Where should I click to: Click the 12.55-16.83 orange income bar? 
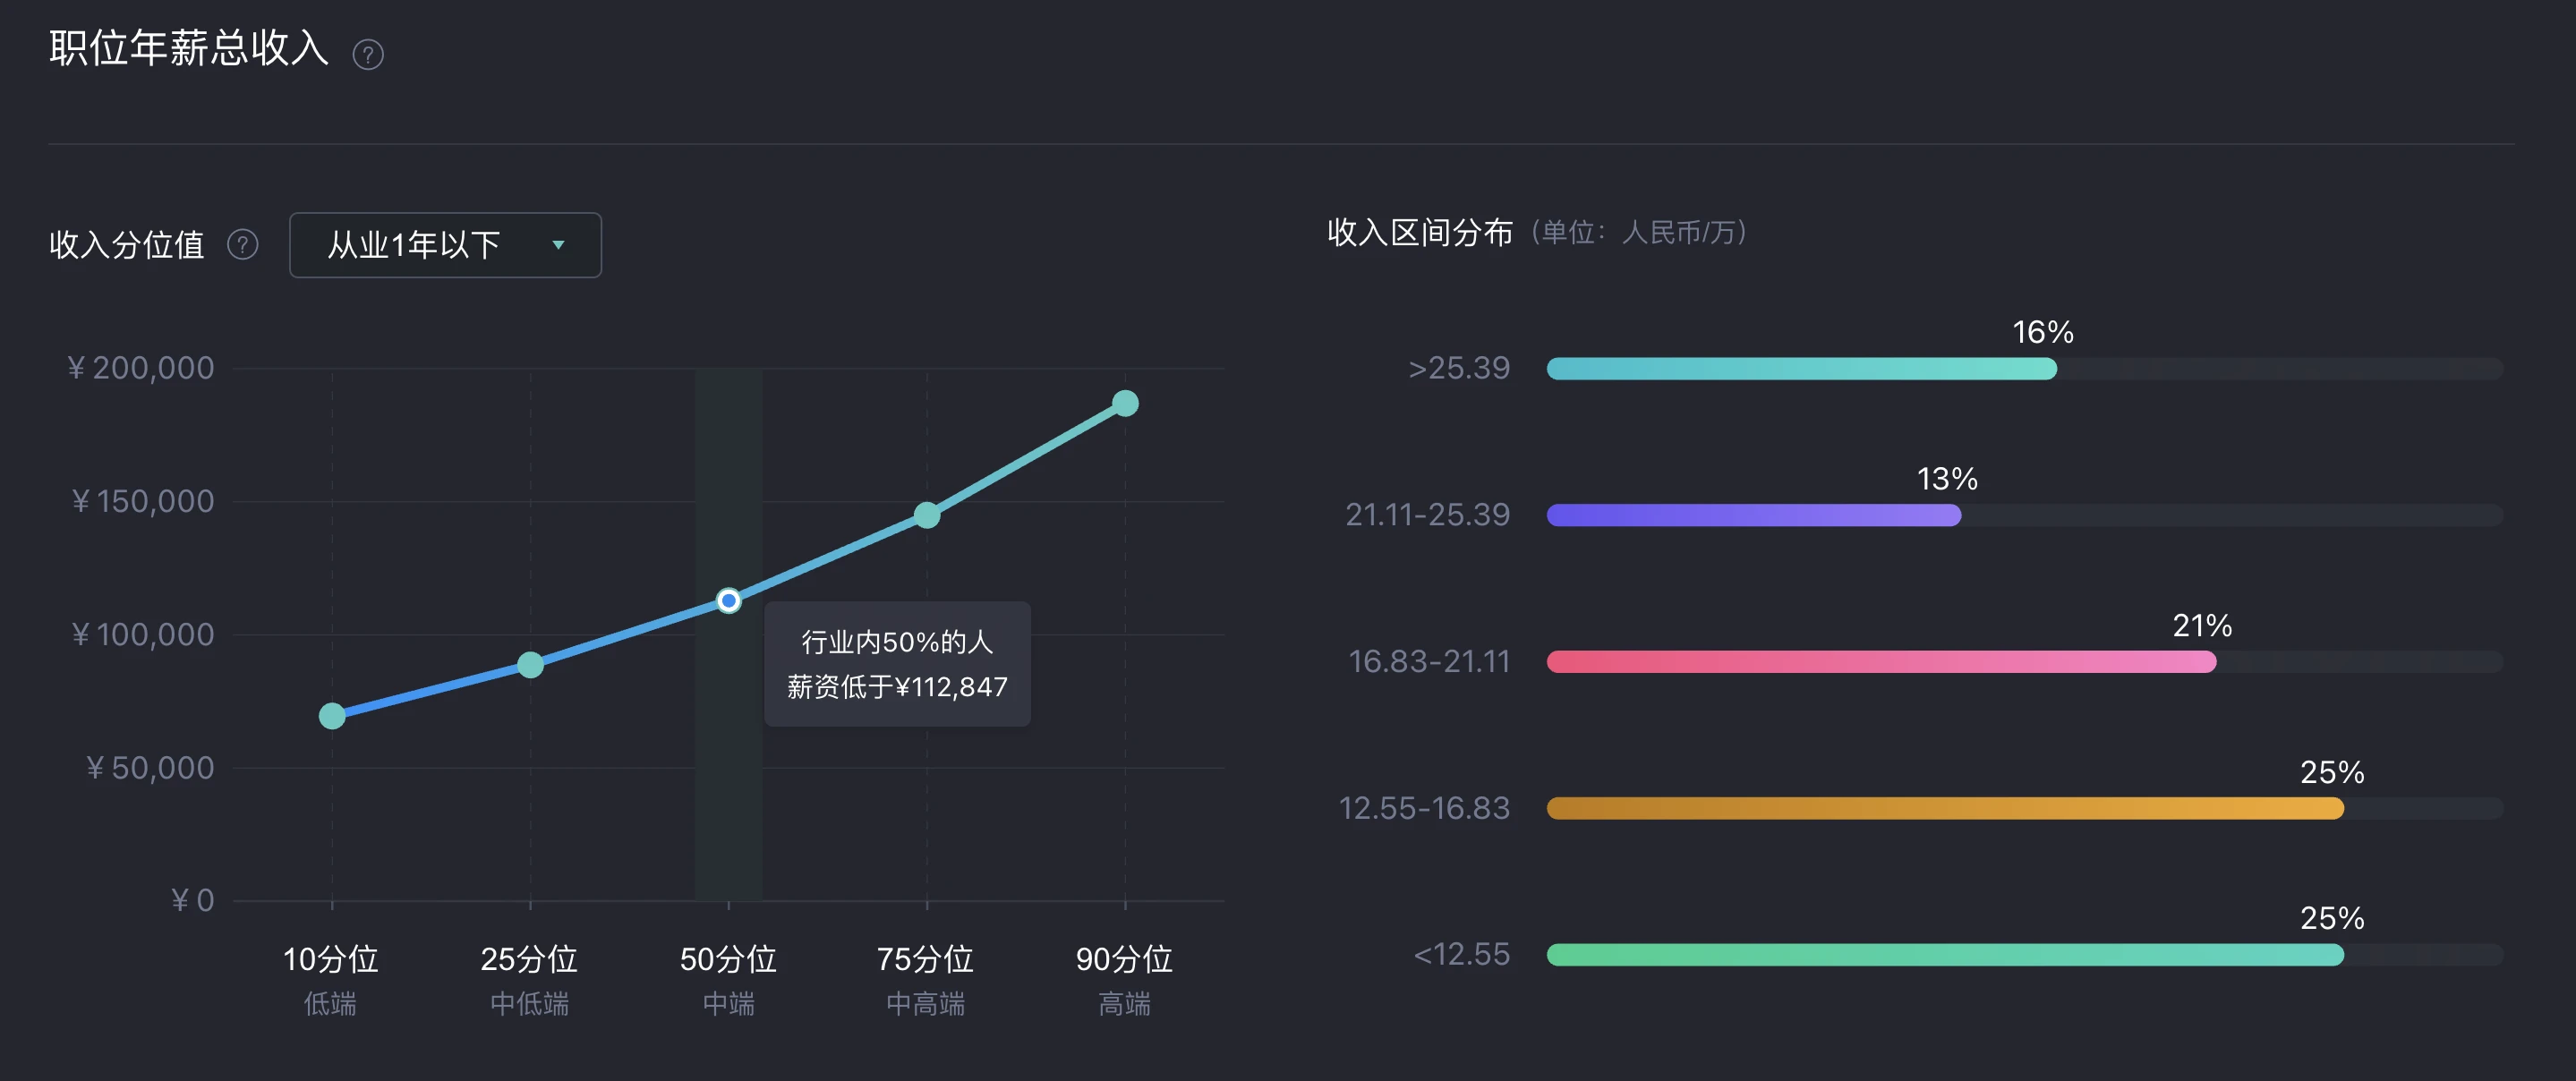tap(1945, 808)
